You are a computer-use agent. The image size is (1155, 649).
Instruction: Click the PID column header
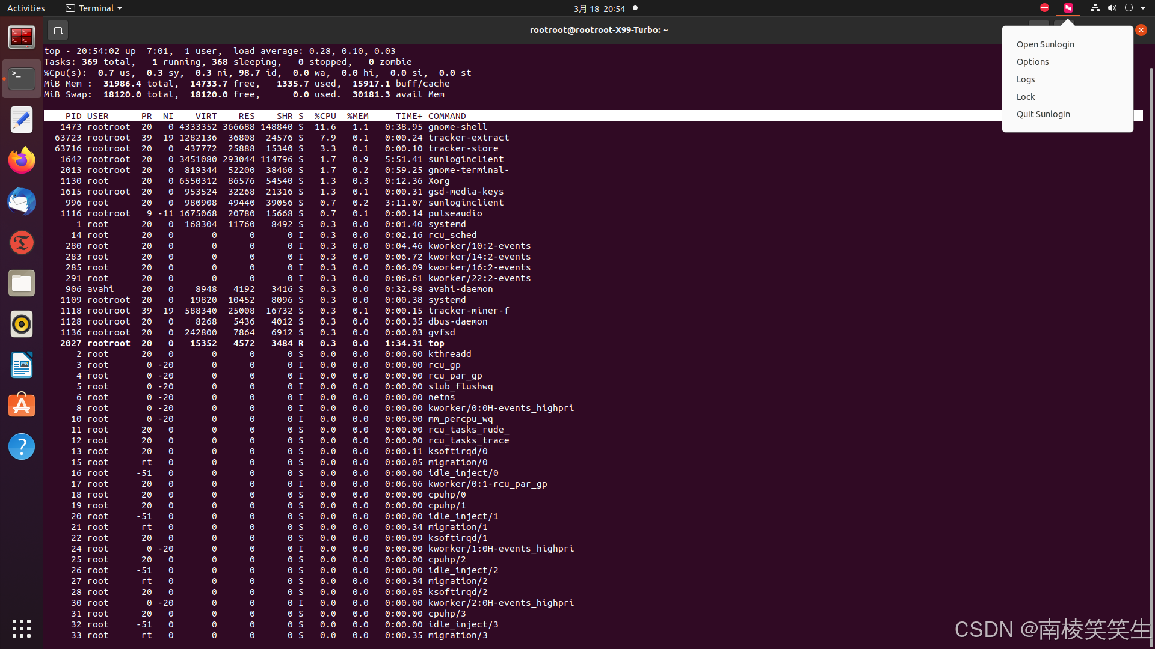tap(73, 116)
